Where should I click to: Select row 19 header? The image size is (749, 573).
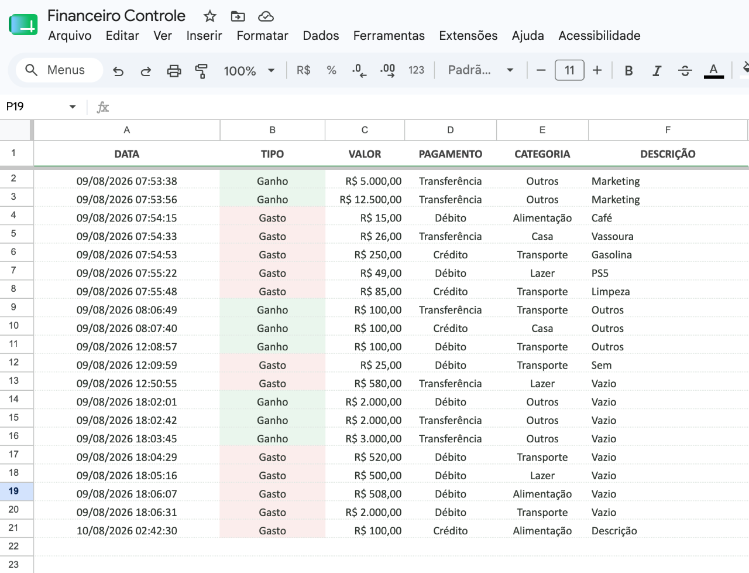tap(16, 491)
